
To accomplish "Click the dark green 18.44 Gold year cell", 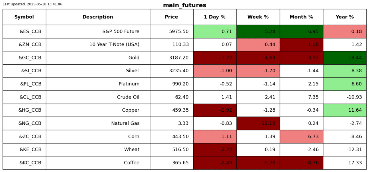I will [345, 58].
